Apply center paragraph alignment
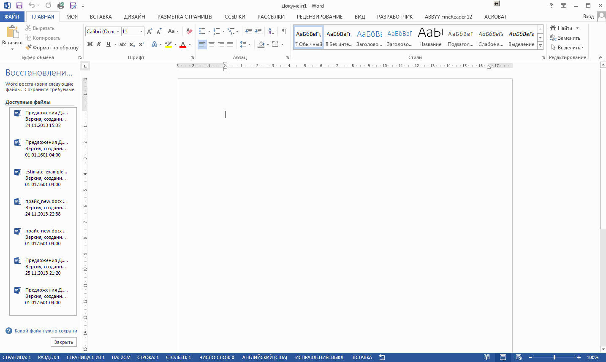Screen dimensions: 606x362 (x=212, y=44)
